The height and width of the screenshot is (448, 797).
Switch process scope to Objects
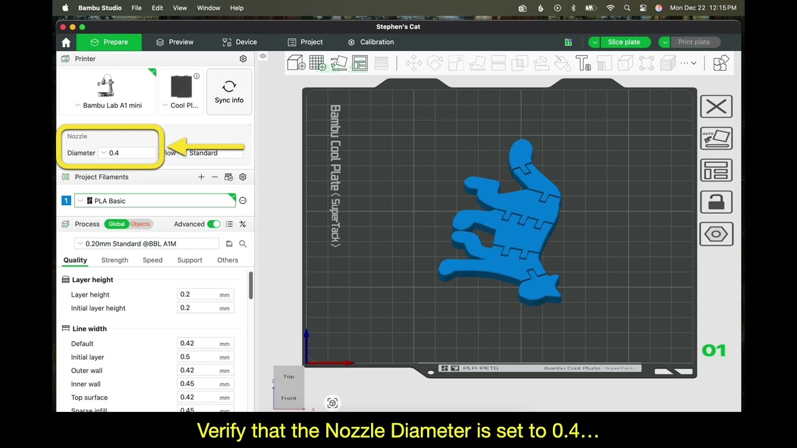[x=140, y=224]
